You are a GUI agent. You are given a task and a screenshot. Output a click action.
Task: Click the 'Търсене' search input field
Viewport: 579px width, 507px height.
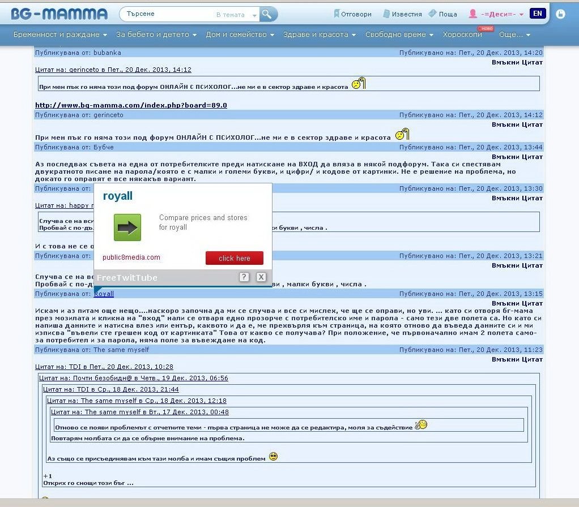[x=167, y=14]
